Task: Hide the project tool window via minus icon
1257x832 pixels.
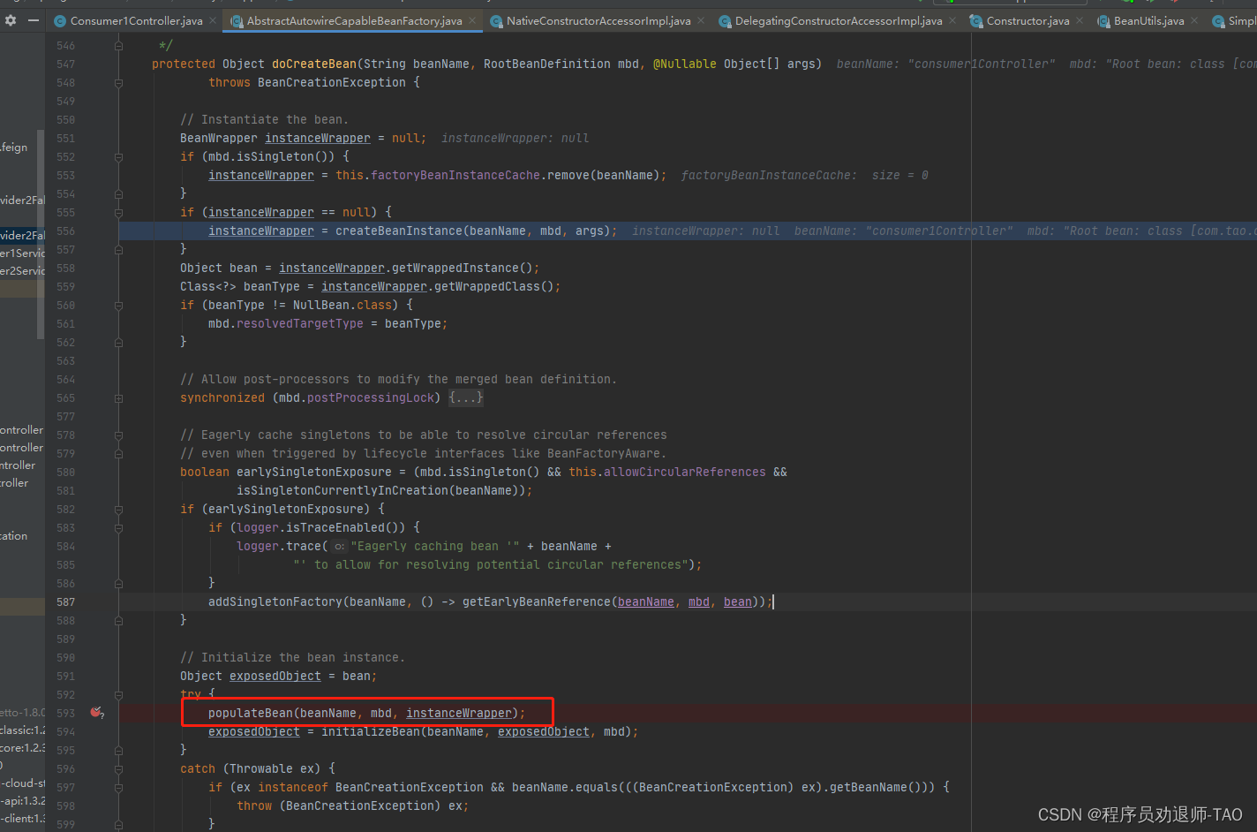Action: pyautogui.click(x=33, y=20)
